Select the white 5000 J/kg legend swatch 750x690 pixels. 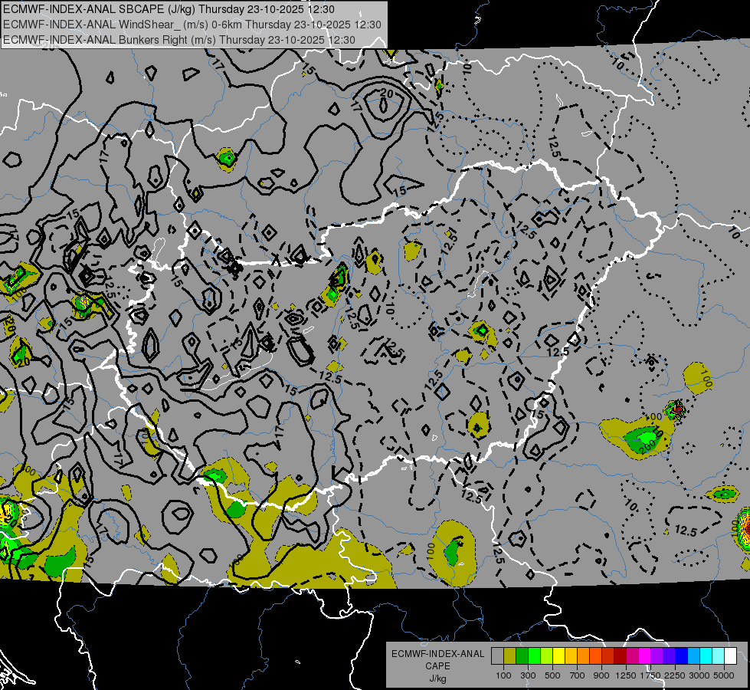pyautogui.click(x=730, y=655)
